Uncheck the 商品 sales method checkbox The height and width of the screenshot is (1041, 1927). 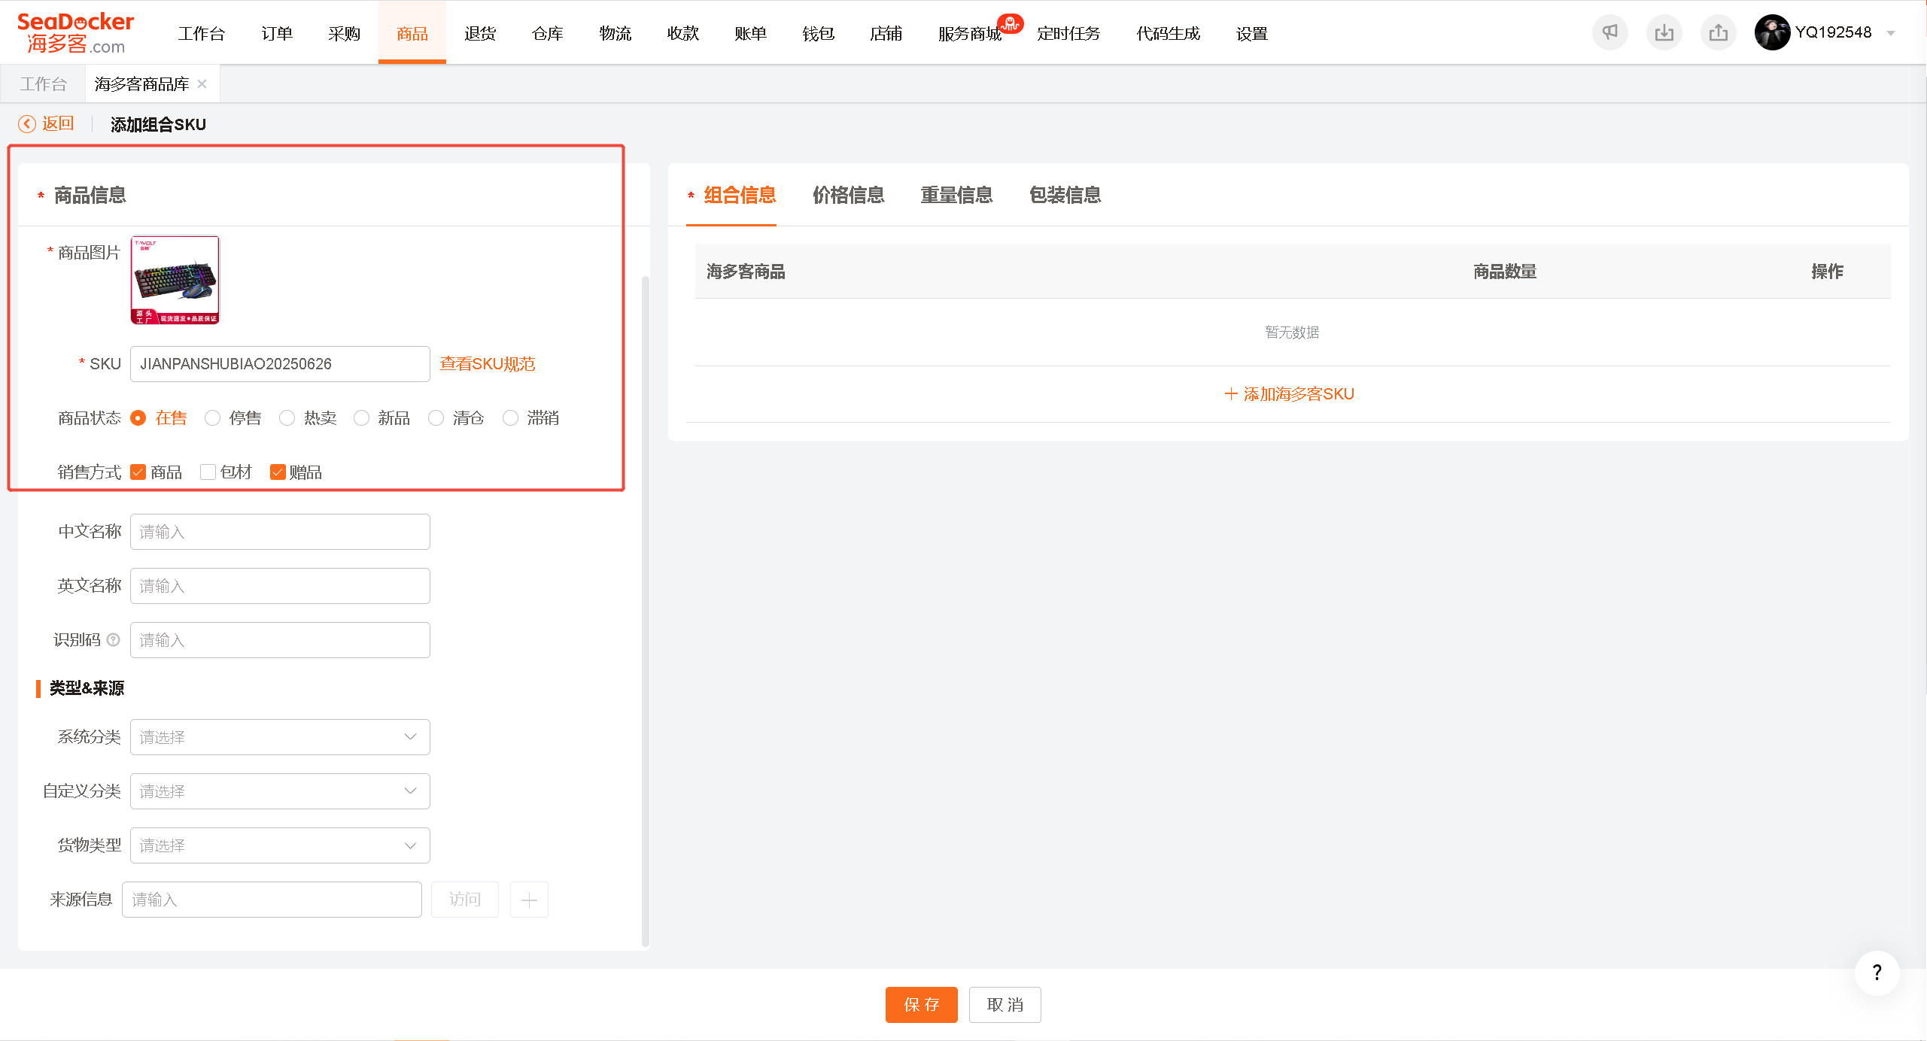[x=138, y=472]
